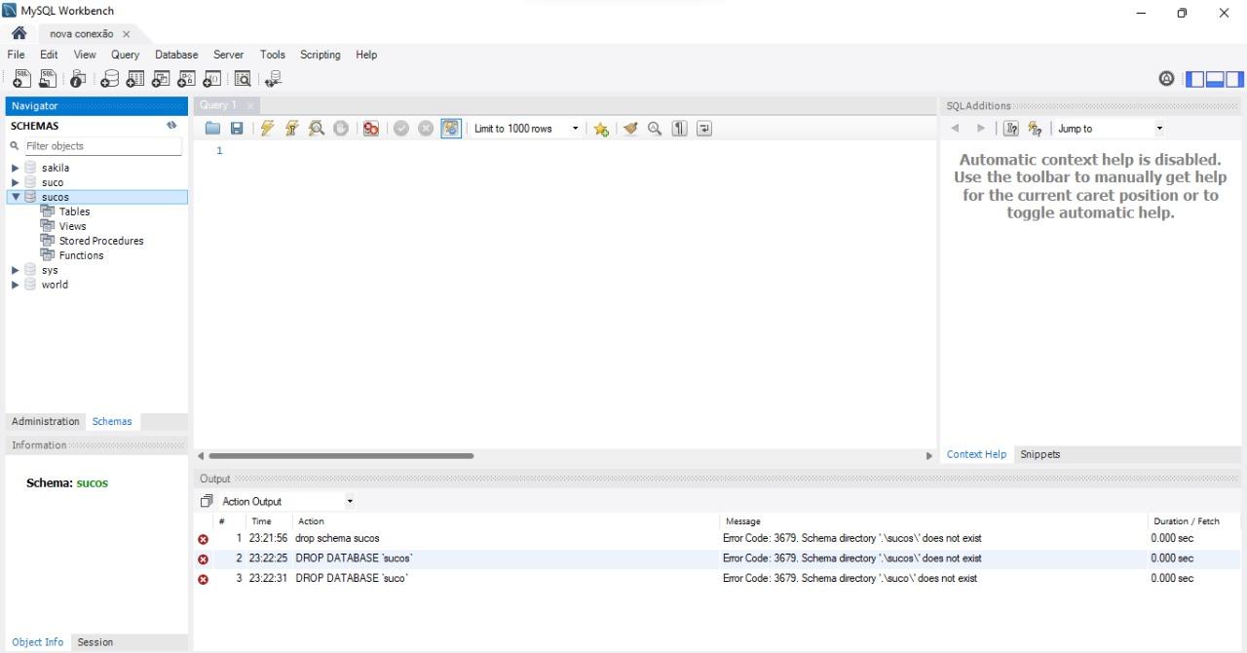
Task: Collapse the sucos schema
Action: point(16,197)
